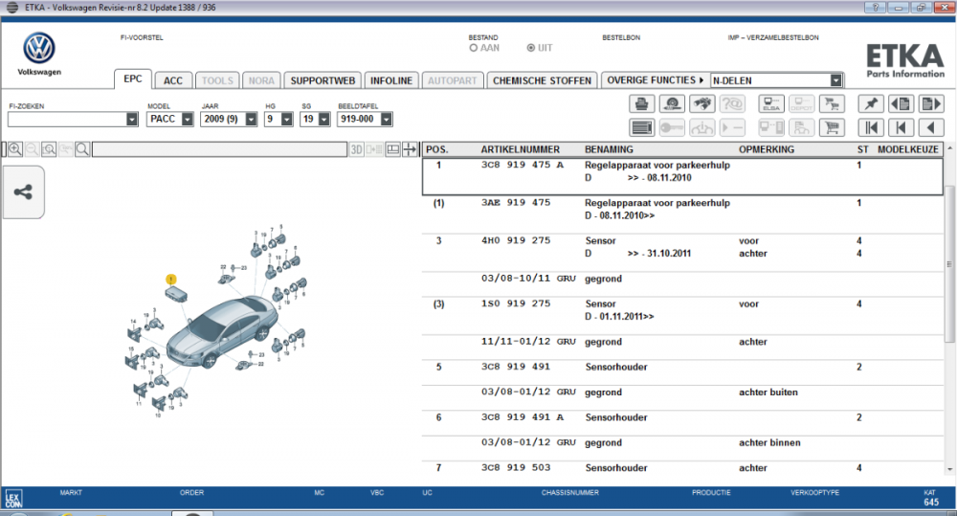Viewport: 957px width, 516px height.
Task: Click the yellow position 1 marker on the illustration
Action: [171, 280]
